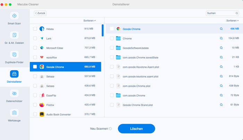Select the Deinstallierer sidebar icon
The width and height of the screenshot is (243, 140).
[14, 74]
